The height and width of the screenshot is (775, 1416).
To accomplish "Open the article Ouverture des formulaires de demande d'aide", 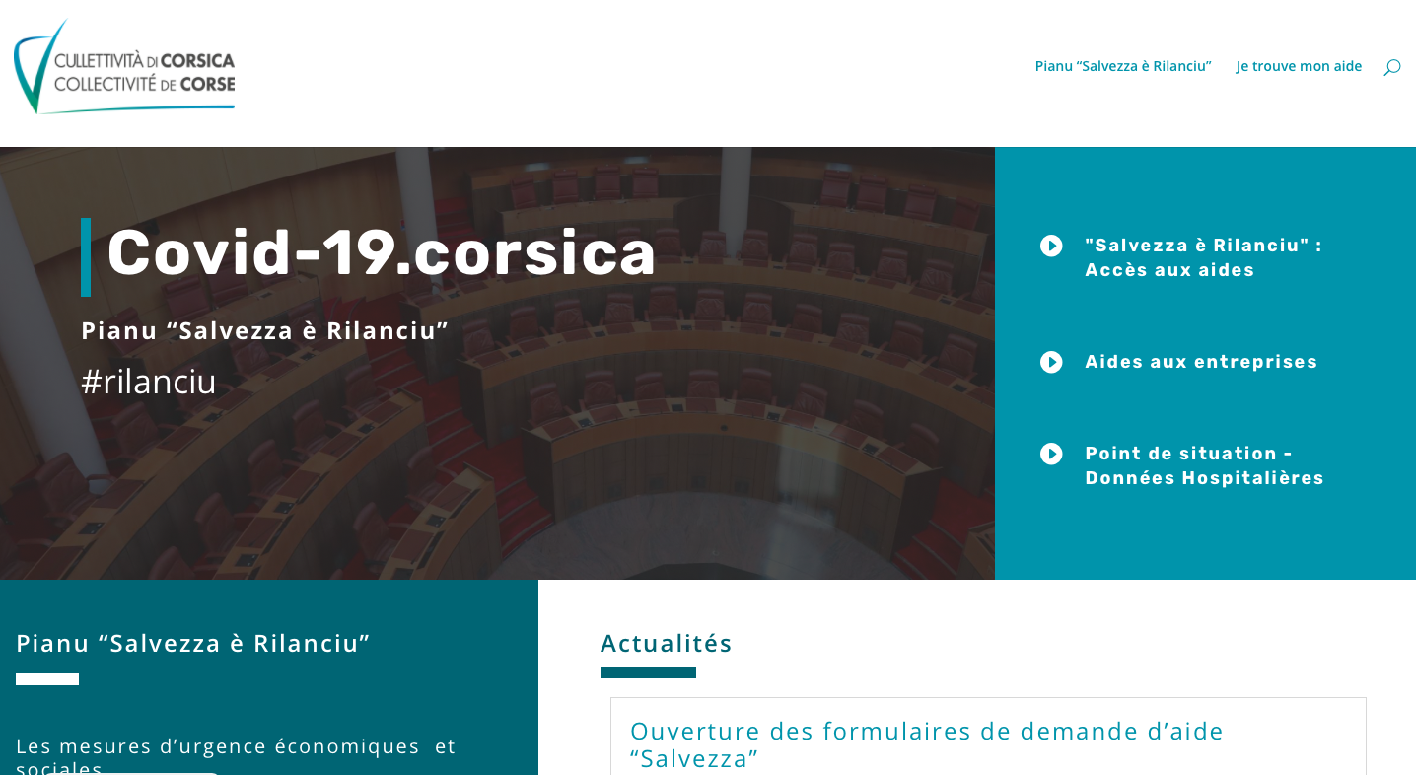I will click(x=927, y=744).
